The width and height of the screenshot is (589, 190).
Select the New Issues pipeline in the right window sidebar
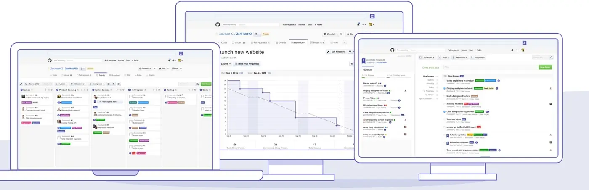(428, 76)
